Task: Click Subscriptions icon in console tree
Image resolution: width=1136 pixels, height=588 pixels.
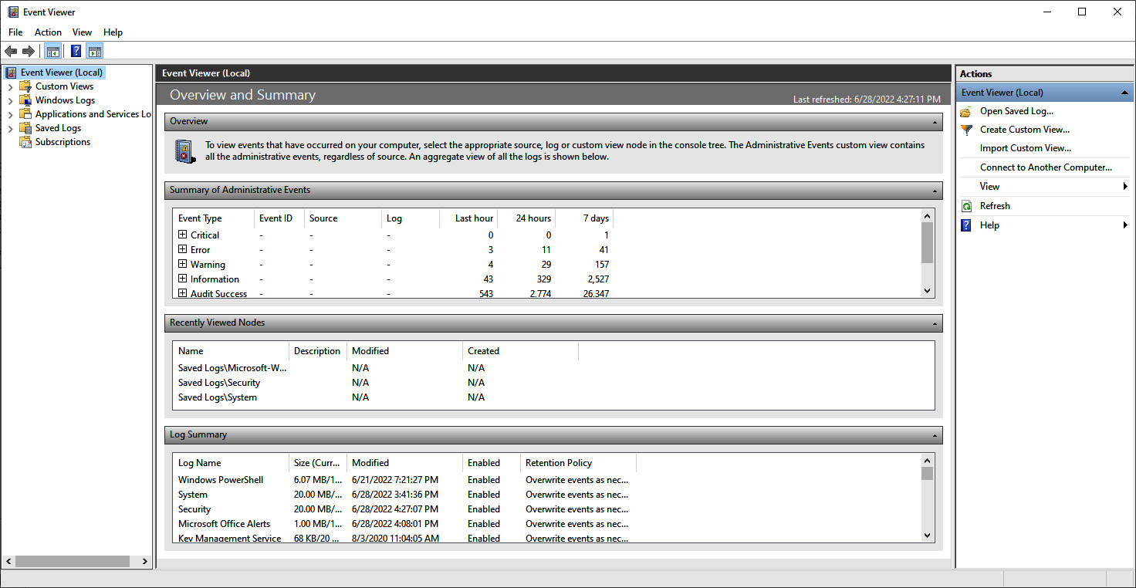Action: (x=25, y=142)
